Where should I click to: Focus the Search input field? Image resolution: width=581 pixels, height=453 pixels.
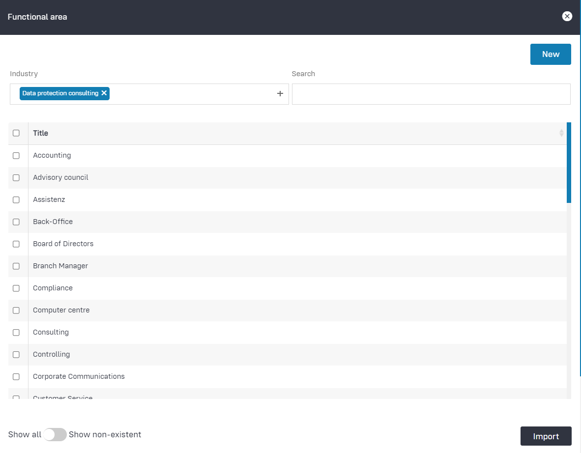pos(431,94)
